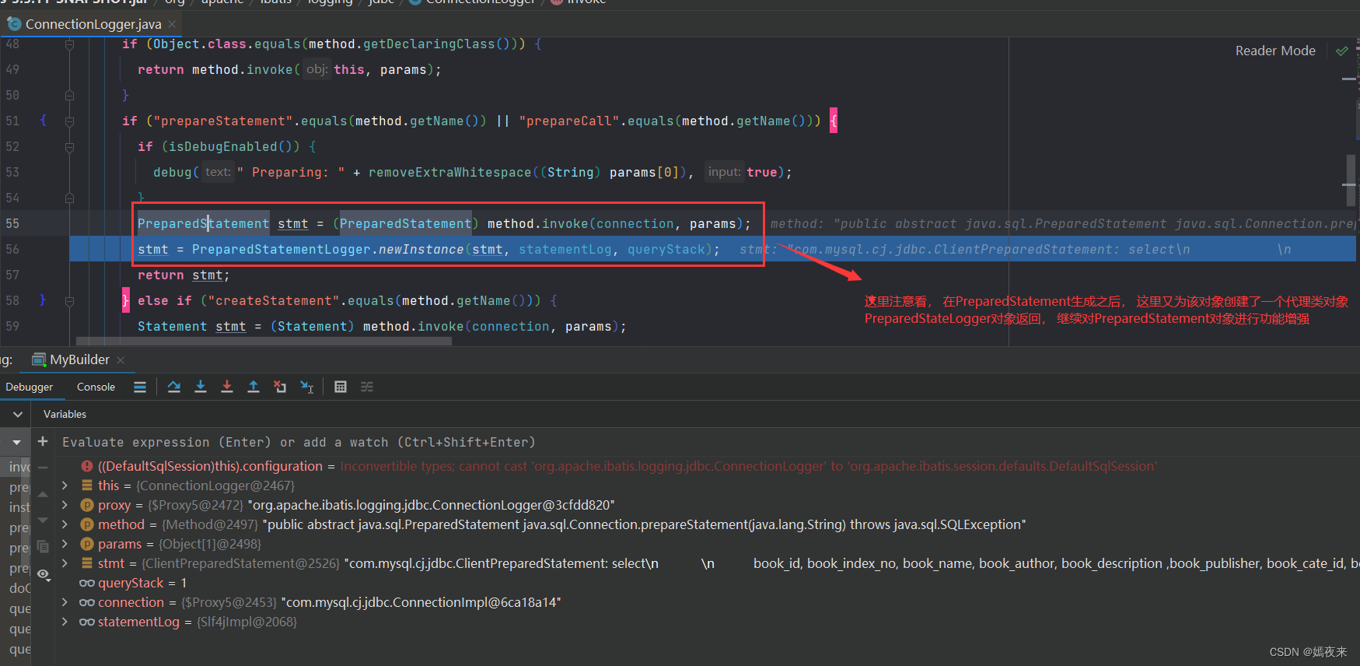The width and height of the screenshot is (1360, 666).
Task: Click PreparedStatementLogger on line 56
Action: point(281,249)
